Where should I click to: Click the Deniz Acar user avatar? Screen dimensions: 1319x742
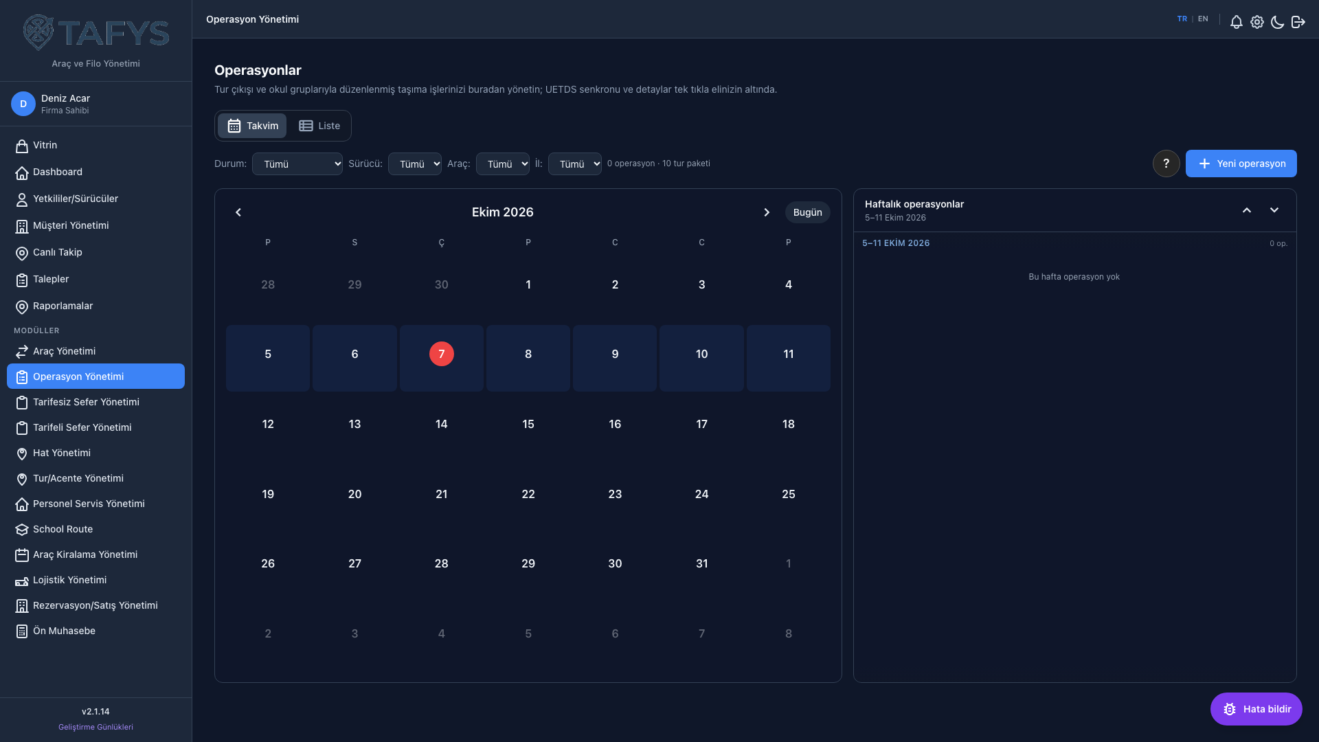point(23,104)
